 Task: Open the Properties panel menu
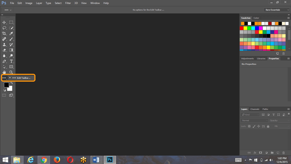click(x=288, y=59)
